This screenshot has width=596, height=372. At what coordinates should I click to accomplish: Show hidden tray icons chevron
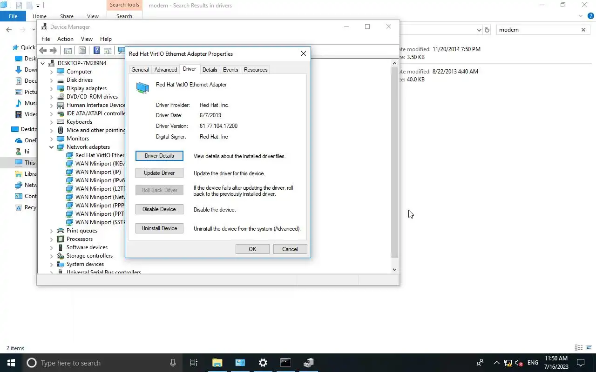496,363
